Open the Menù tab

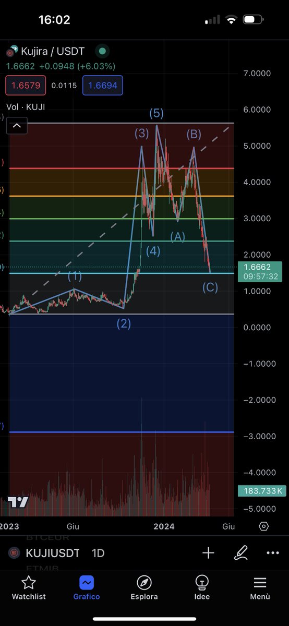coord(260,588)
